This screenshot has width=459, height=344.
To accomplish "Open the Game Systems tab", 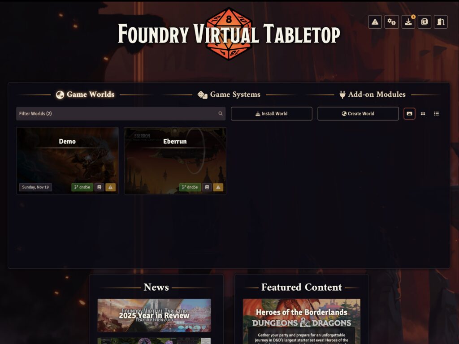I will pyautogui.click(x=229, y=95).
